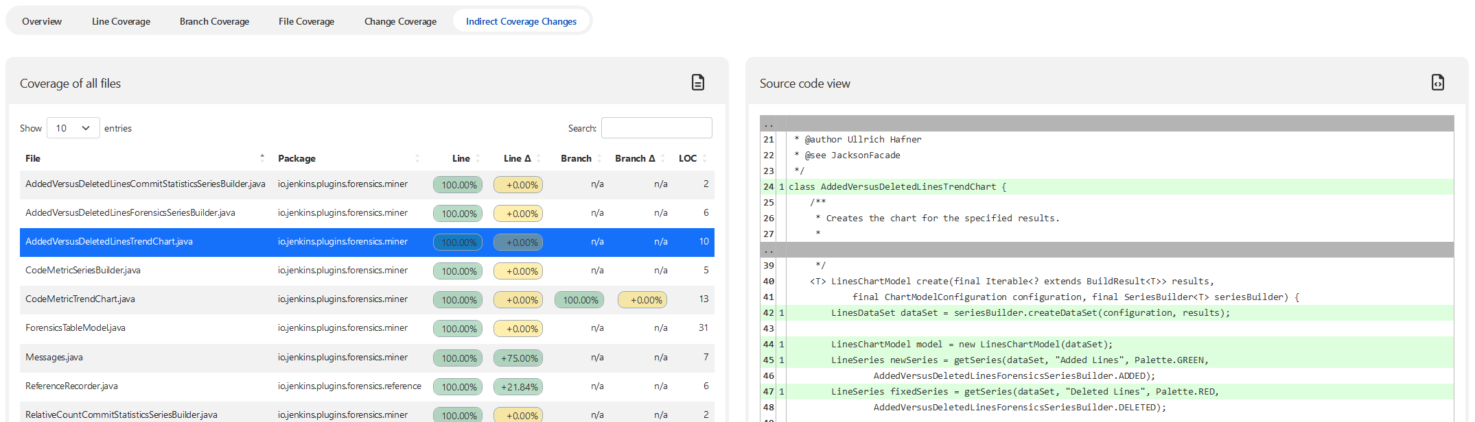Go to the Change Coverage tab
Image resolution: width=1475 pixels, height=422 pixels.
[400, 21]
